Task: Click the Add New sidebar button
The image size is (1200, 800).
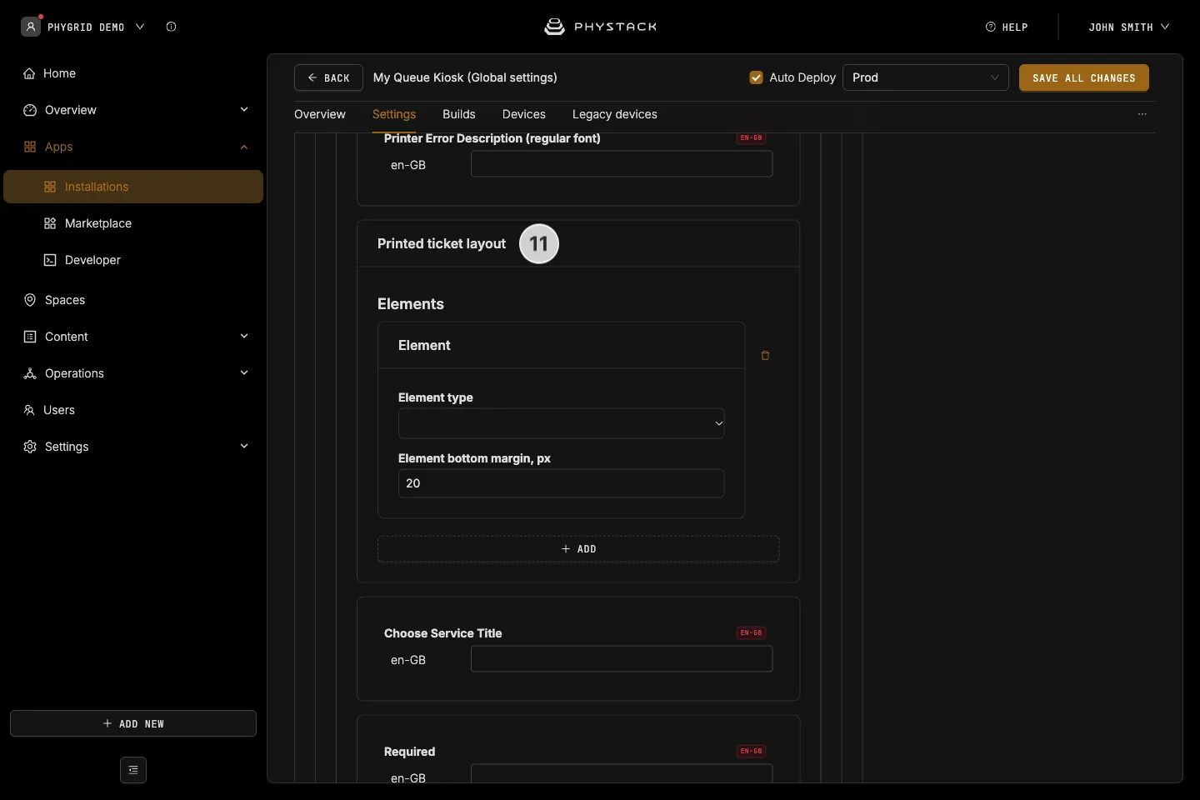Action: pyautogui.click(x=133, y=723)
